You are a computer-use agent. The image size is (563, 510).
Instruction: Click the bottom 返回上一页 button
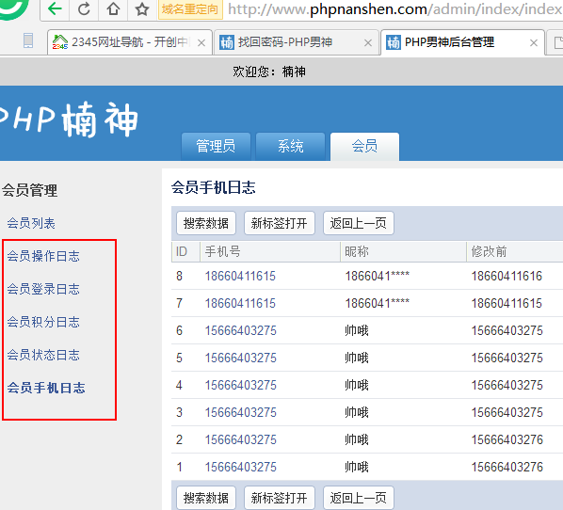tap(359, 498)
